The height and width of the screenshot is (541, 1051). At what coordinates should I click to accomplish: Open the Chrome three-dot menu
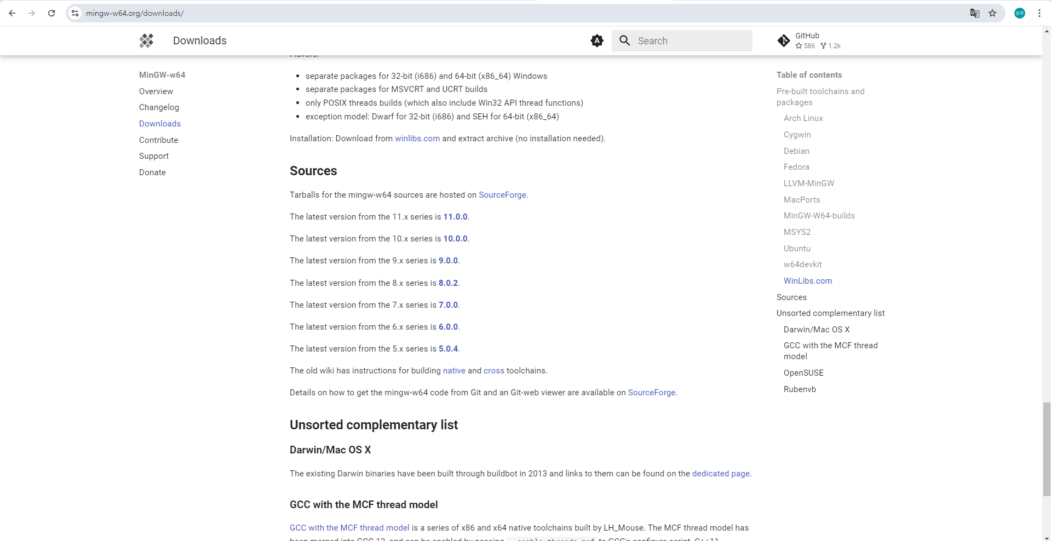(x=1039, y=13)
